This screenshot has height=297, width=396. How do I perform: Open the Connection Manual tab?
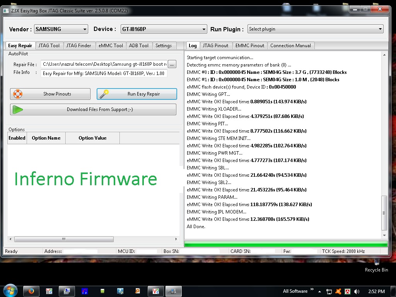point(290,46)
